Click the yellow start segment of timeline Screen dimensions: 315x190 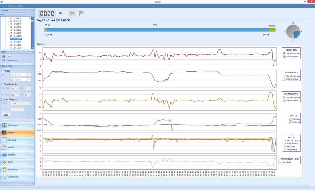[45, 30]
